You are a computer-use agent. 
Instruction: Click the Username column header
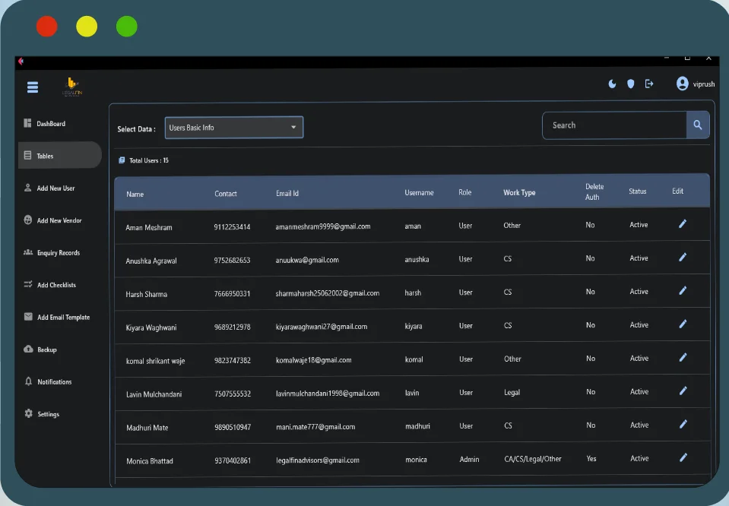[x=419, y=192]
